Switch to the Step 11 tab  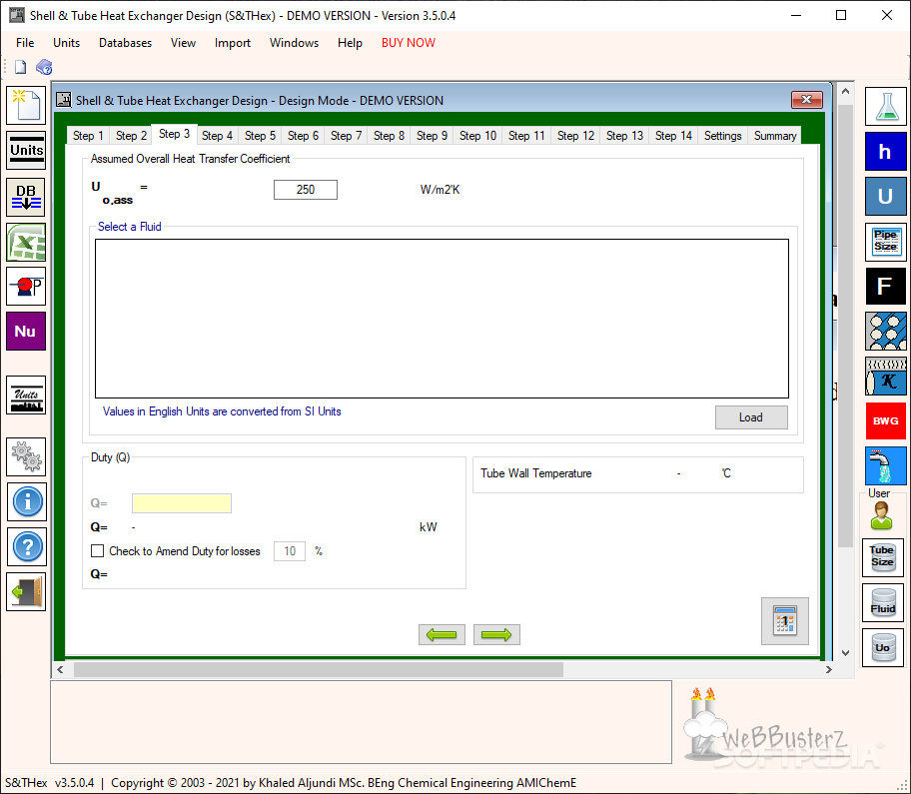526,136
